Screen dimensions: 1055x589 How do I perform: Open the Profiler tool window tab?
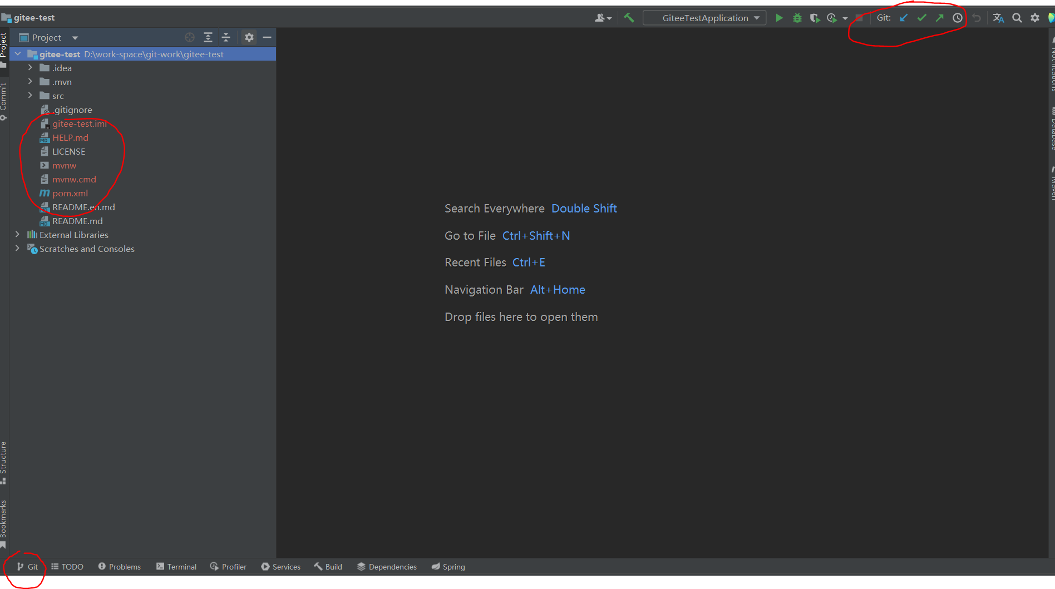pyautogui.click(x=228, y=567)
